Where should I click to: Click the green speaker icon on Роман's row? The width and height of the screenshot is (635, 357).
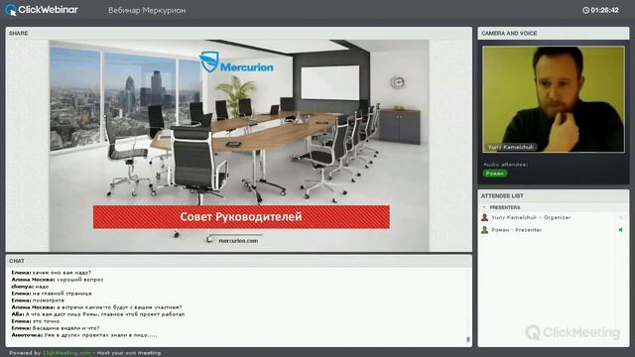coord(620,230)
